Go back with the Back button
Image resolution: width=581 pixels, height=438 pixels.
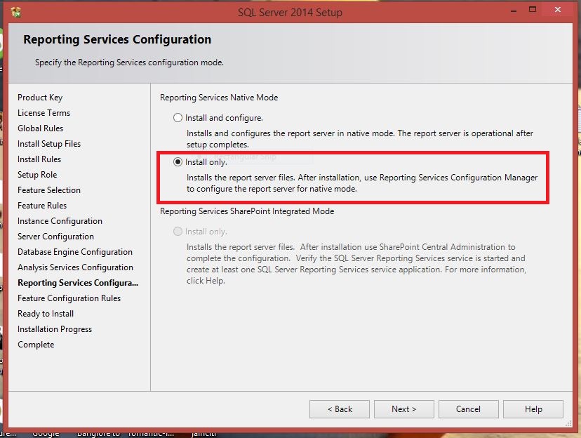[340, 409]
